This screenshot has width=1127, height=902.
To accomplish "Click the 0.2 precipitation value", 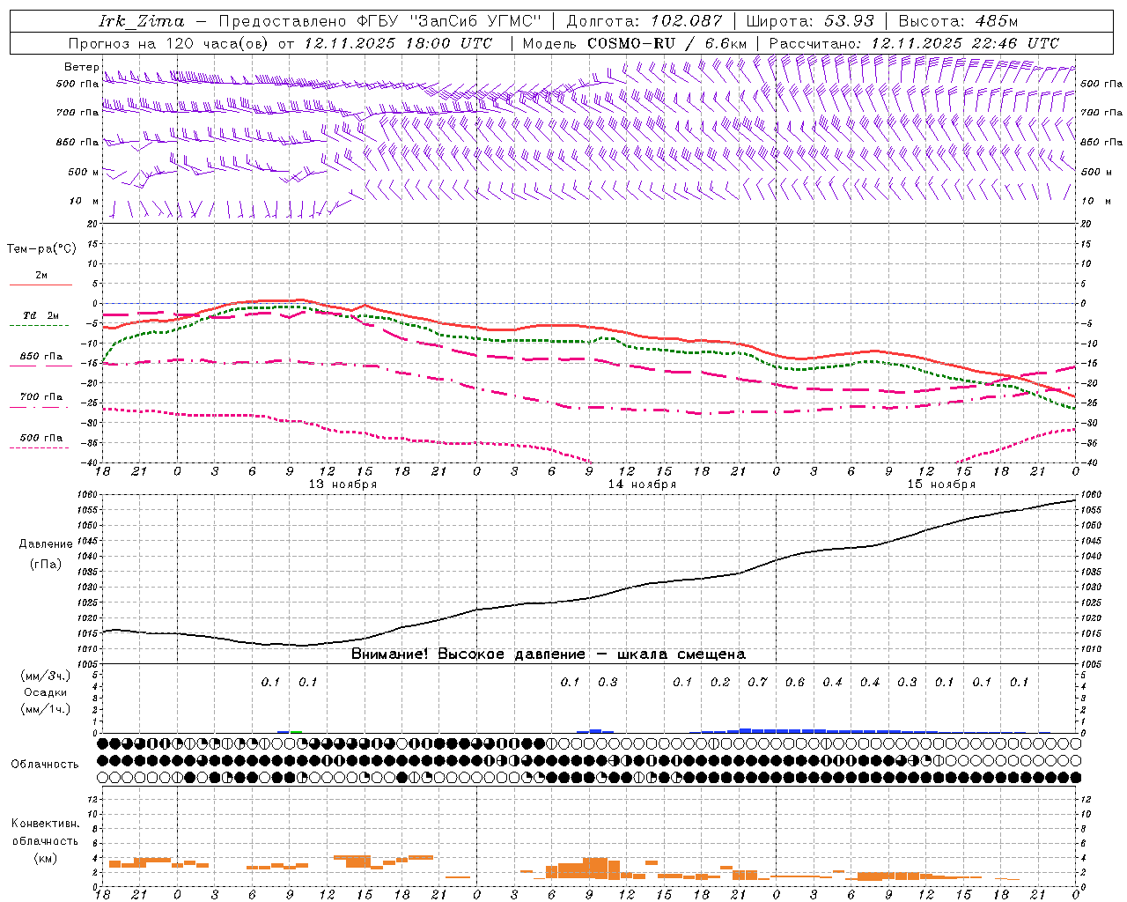I will click(720, 683).
